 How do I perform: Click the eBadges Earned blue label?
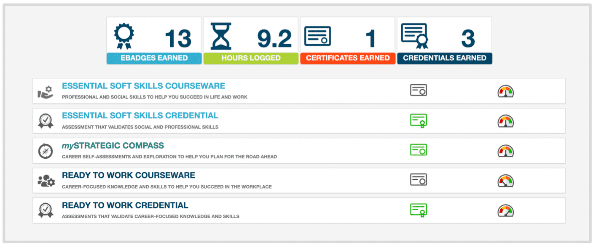154,58
